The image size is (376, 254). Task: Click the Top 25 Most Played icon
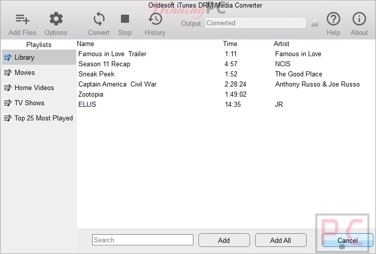[8, 118]
